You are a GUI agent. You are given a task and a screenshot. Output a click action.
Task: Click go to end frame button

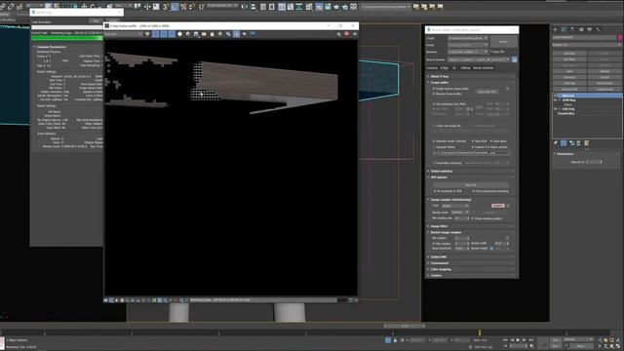pos(530,340)
